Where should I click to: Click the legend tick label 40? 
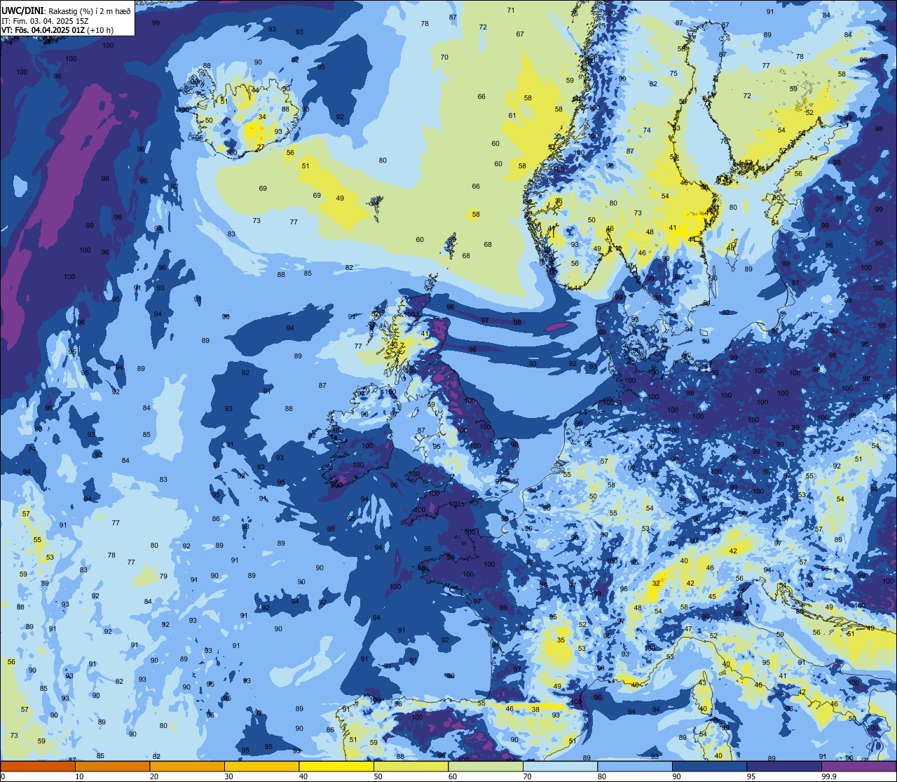click(303, 776)
